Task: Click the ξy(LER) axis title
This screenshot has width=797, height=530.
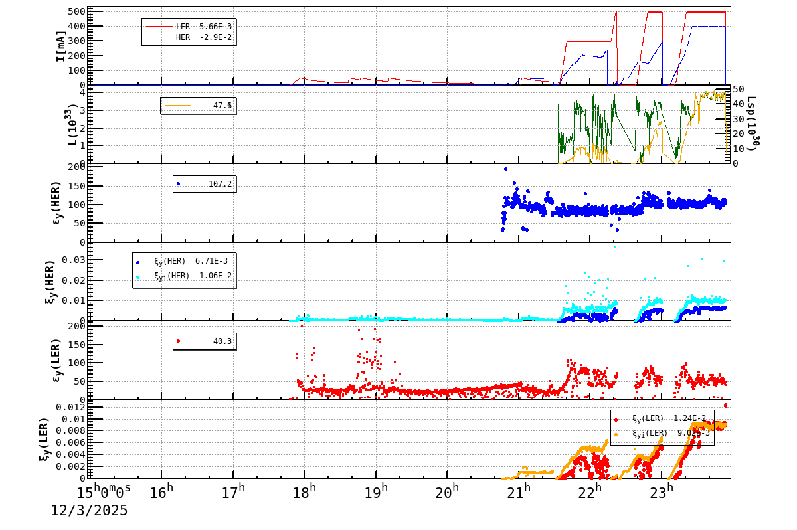Action: pos(44,439)
